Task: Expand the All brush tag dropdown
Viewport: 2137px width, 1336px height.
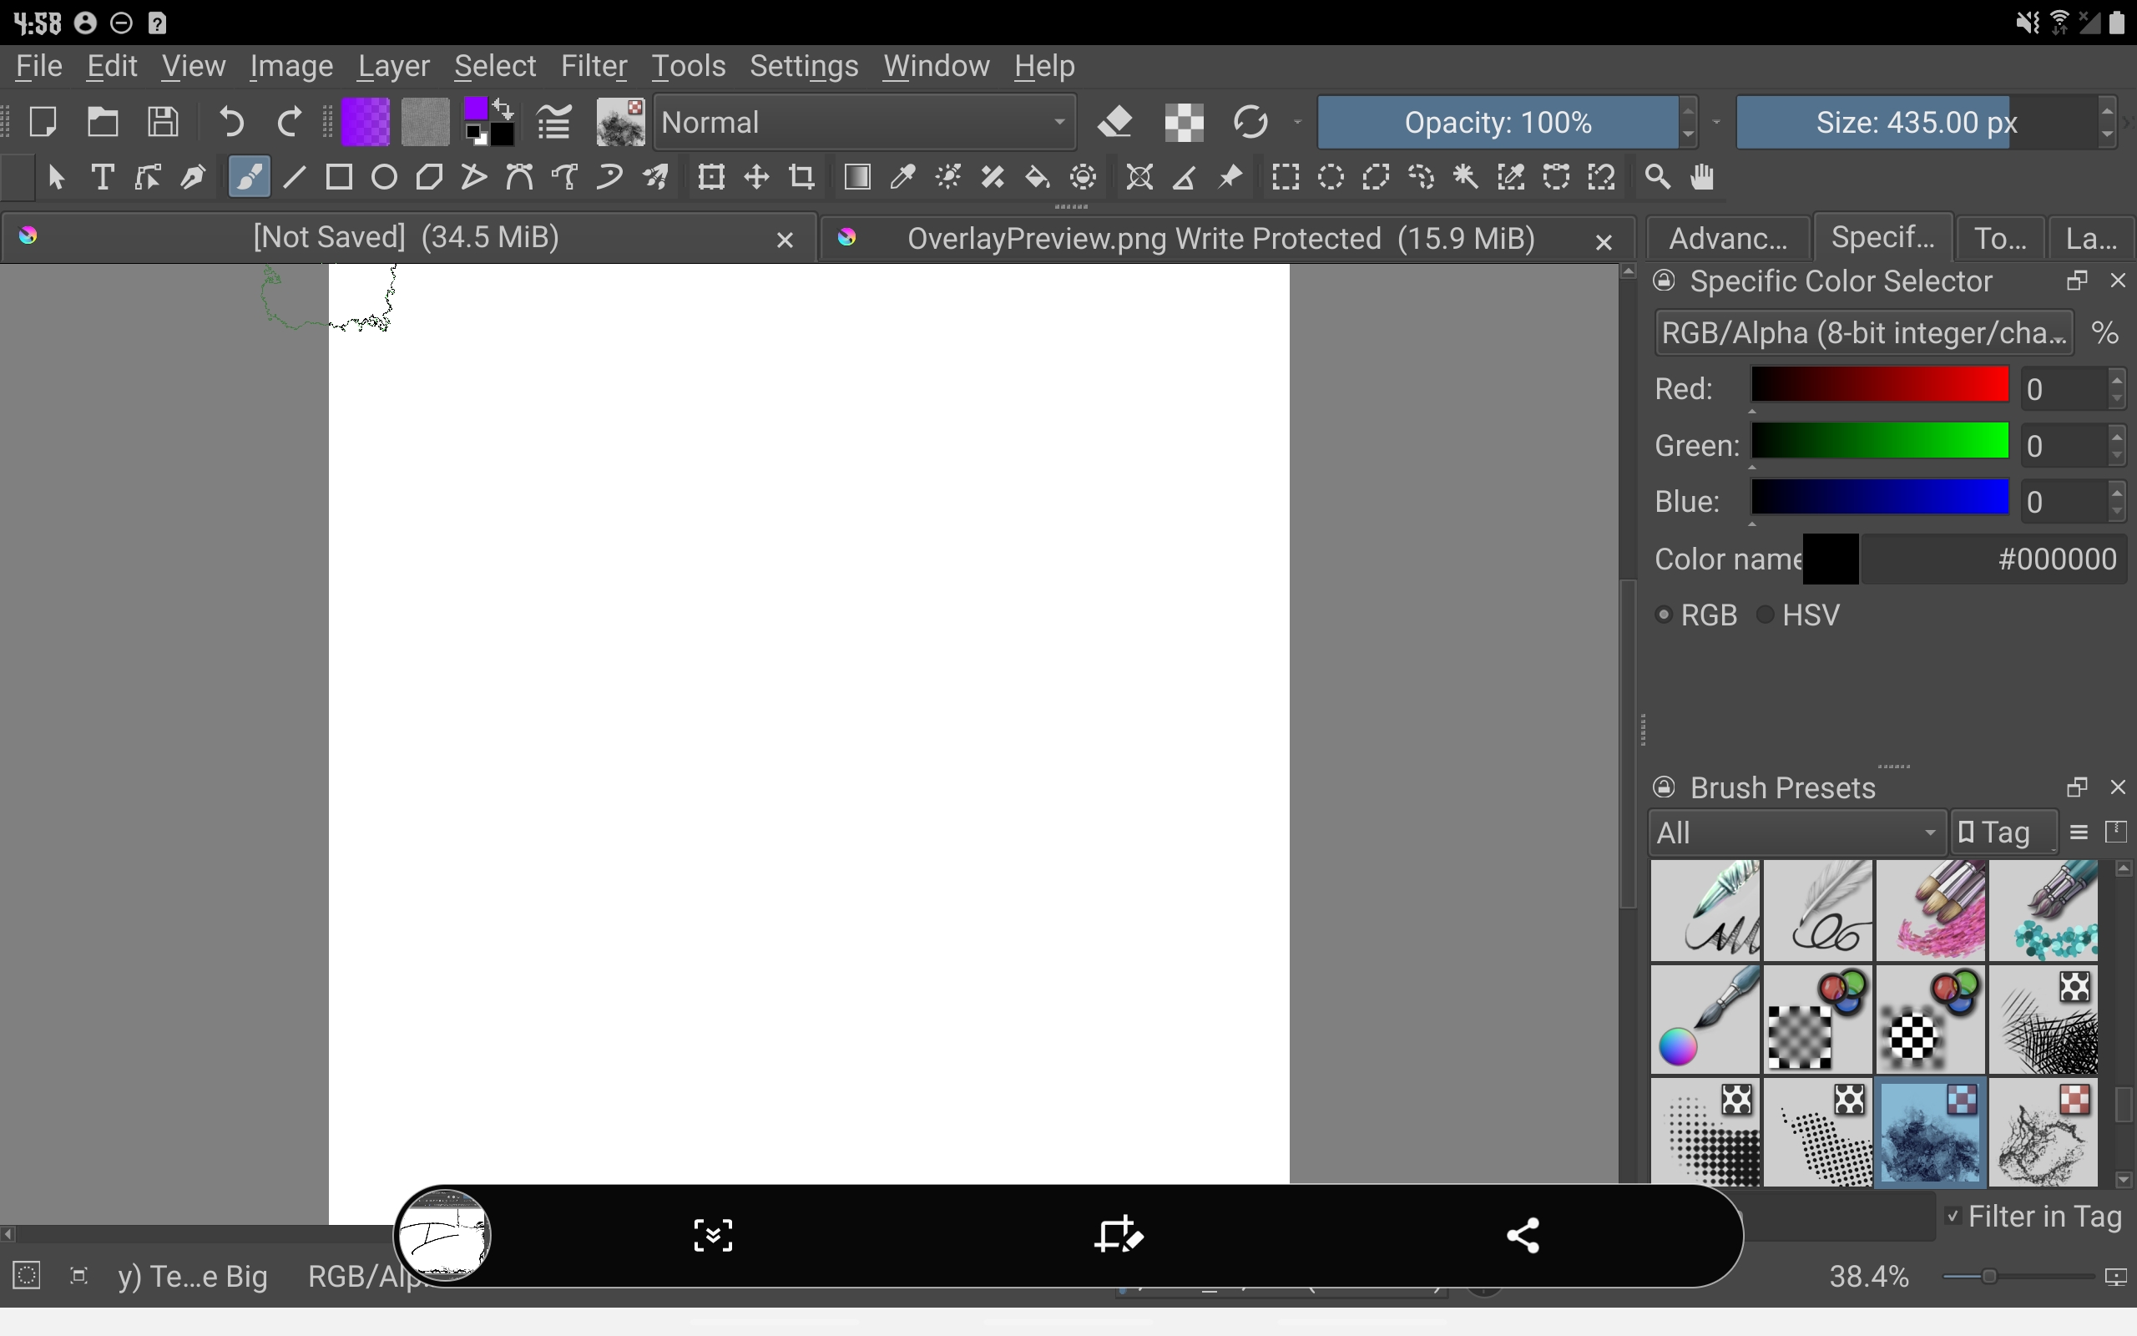Action: (1796, 832)
